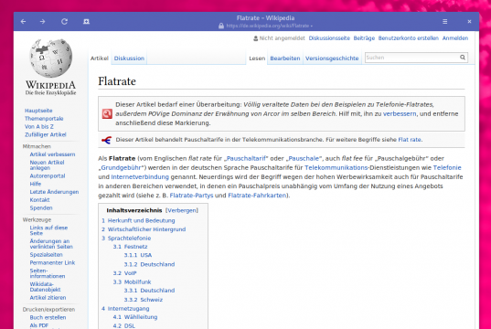The height and width of the screenshot is (329, 491).
Task: Open Themenportale in sidebar
Action: coord(44,119)
